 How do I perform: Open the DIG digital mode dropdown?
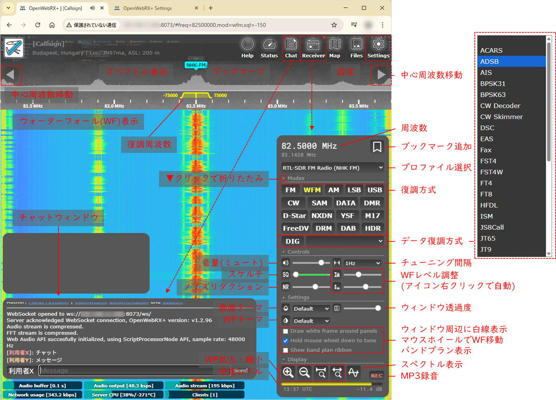click(344, 241)
